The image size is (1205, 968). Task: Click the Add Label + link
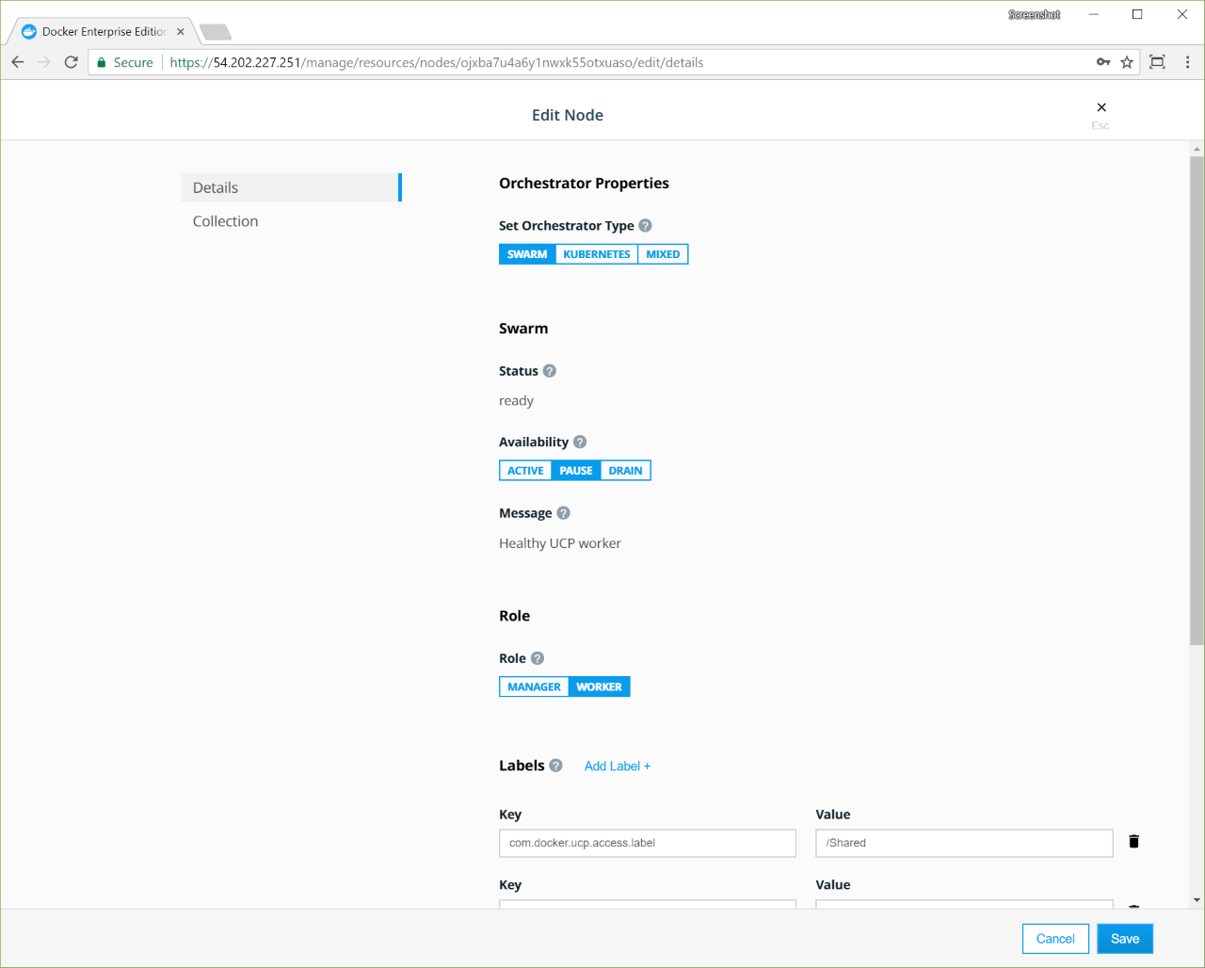pos(617,766)
